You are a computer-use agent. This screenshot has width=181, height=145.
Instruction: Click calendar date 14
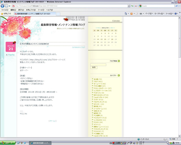[98, 39]
